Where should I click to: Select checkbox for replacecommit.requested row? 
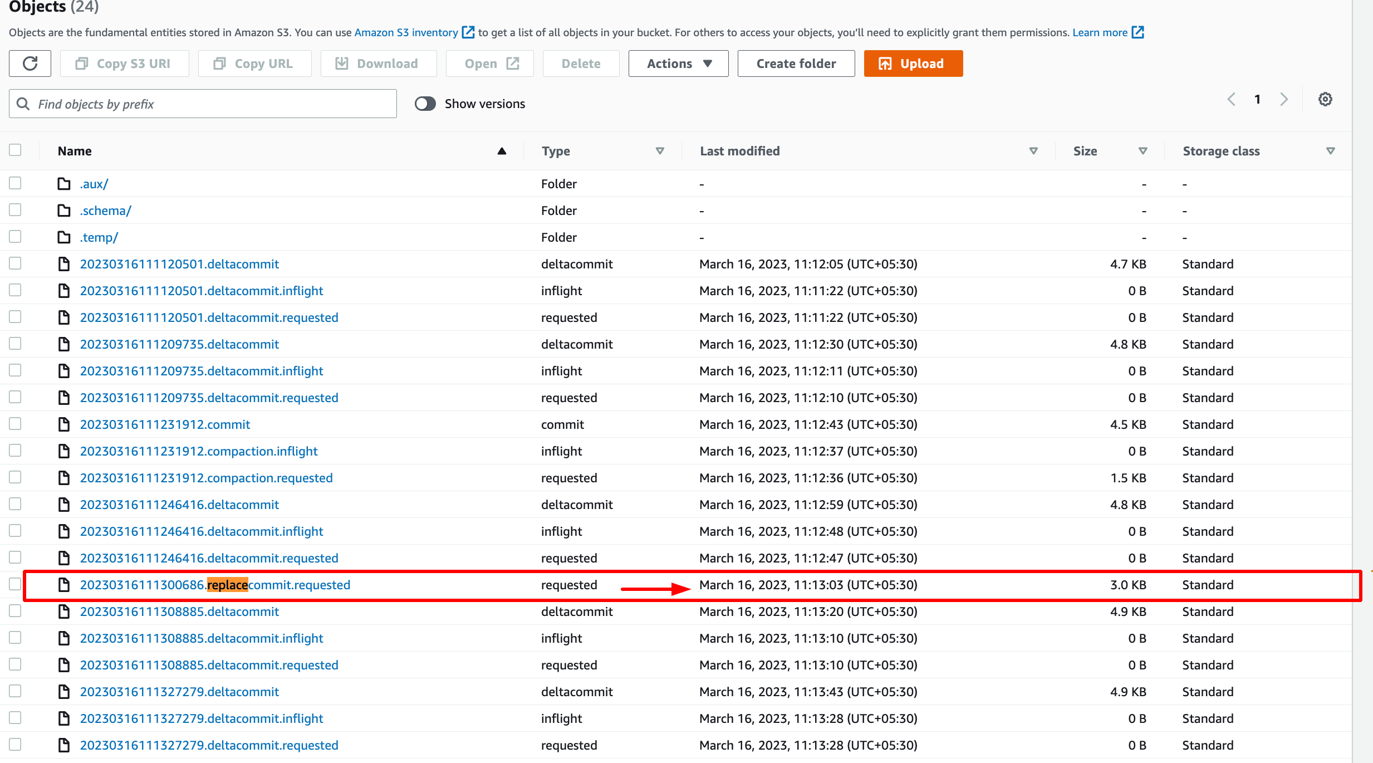[16, 584]
